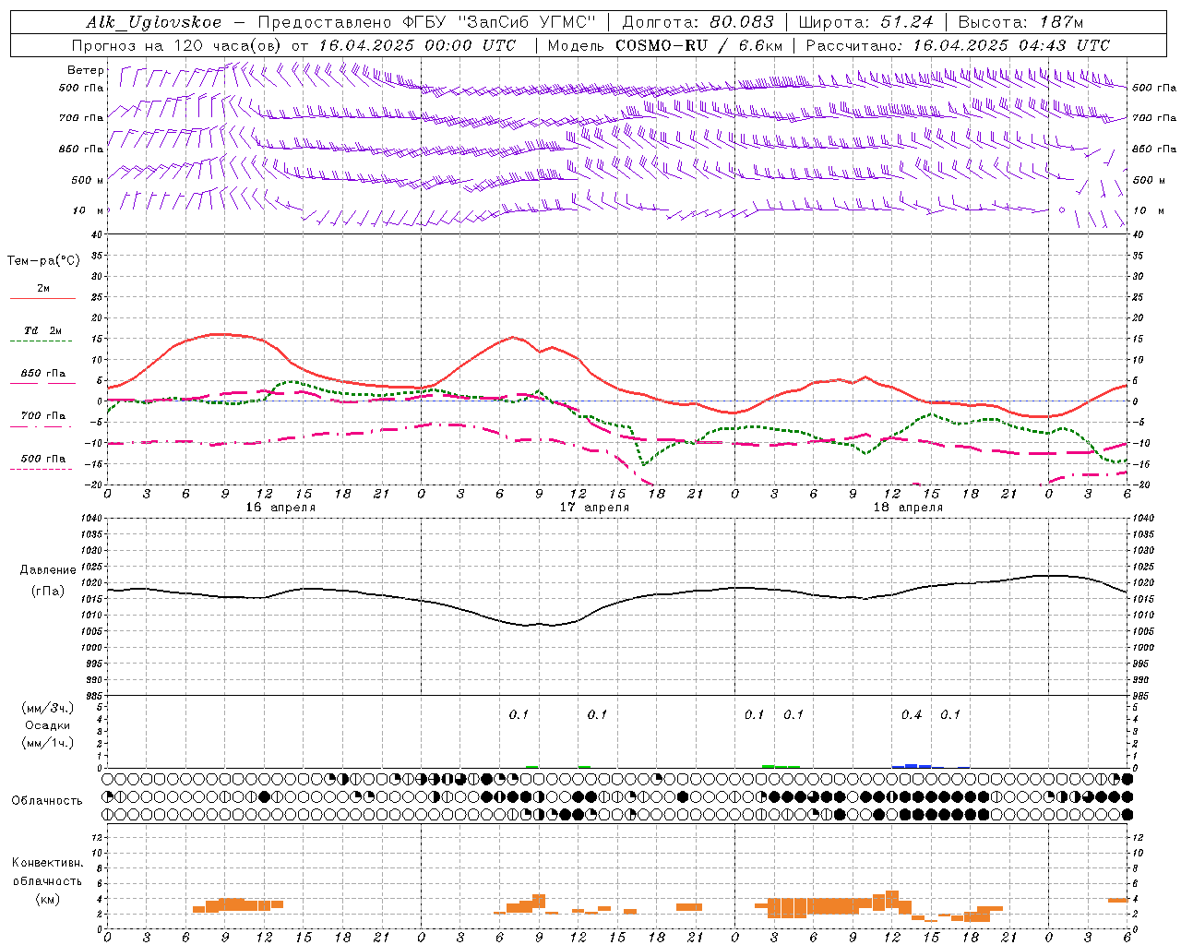Image resolution: width=1181 pixels, height=945 pixels.
Task: Click 500 гПа label left of wind panel
Action: pyautogui.click(x=81, y=88)
